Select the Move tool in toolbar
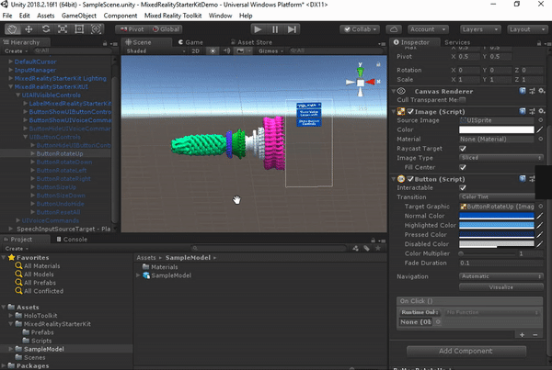 tap(29, 29)
